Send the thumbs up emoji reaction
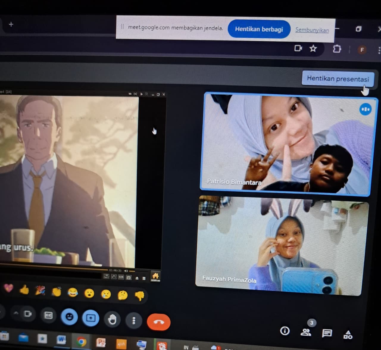 tap(24, 289)
